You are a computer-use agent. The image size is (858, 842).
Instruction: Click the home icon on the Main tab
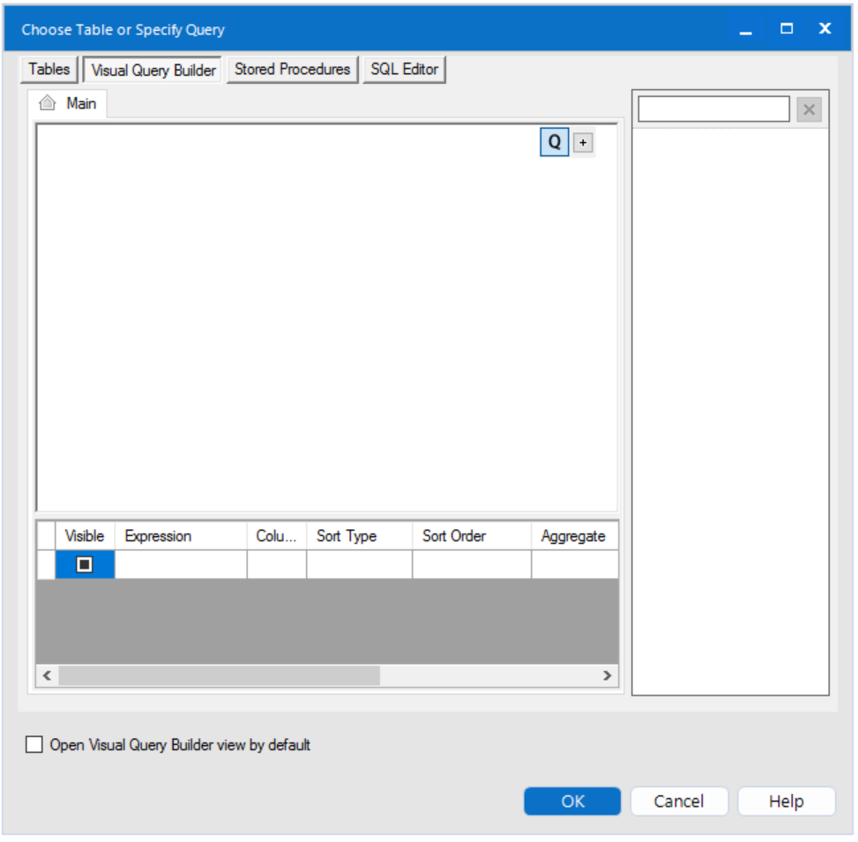click(x=47, y=102)
